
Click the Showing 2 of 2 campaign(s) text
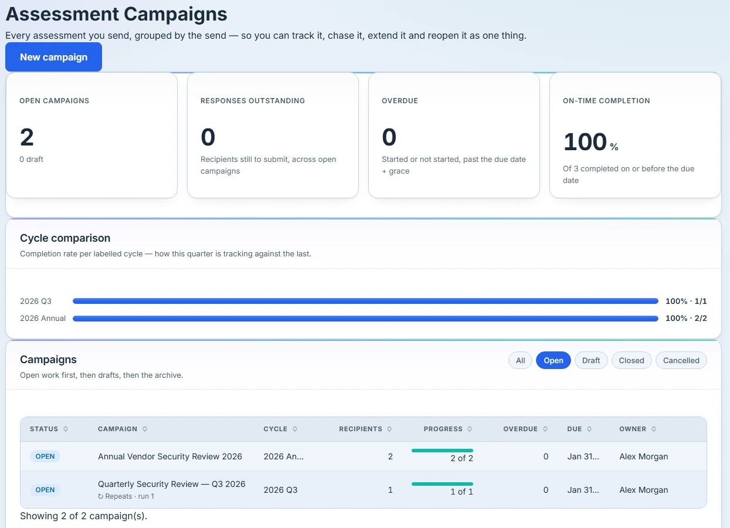click(84, 516)
